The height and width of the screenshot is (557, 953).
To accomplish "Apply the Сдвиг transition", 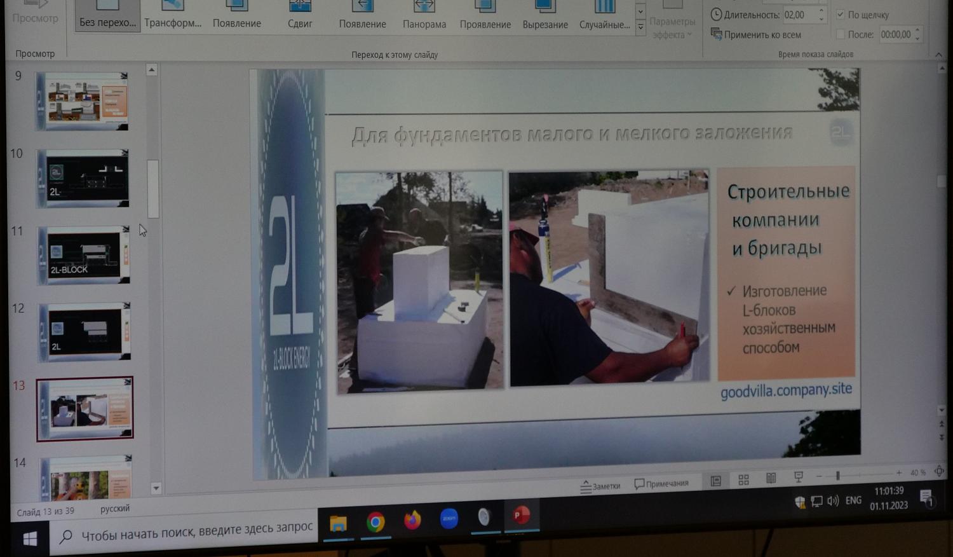I will click(x=300, y=15).
